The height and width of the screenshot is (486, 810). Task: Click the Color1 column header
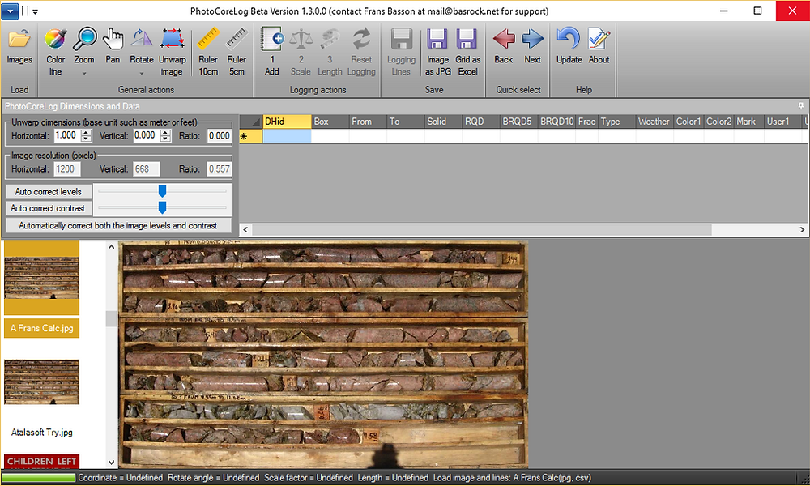(688, 122)
